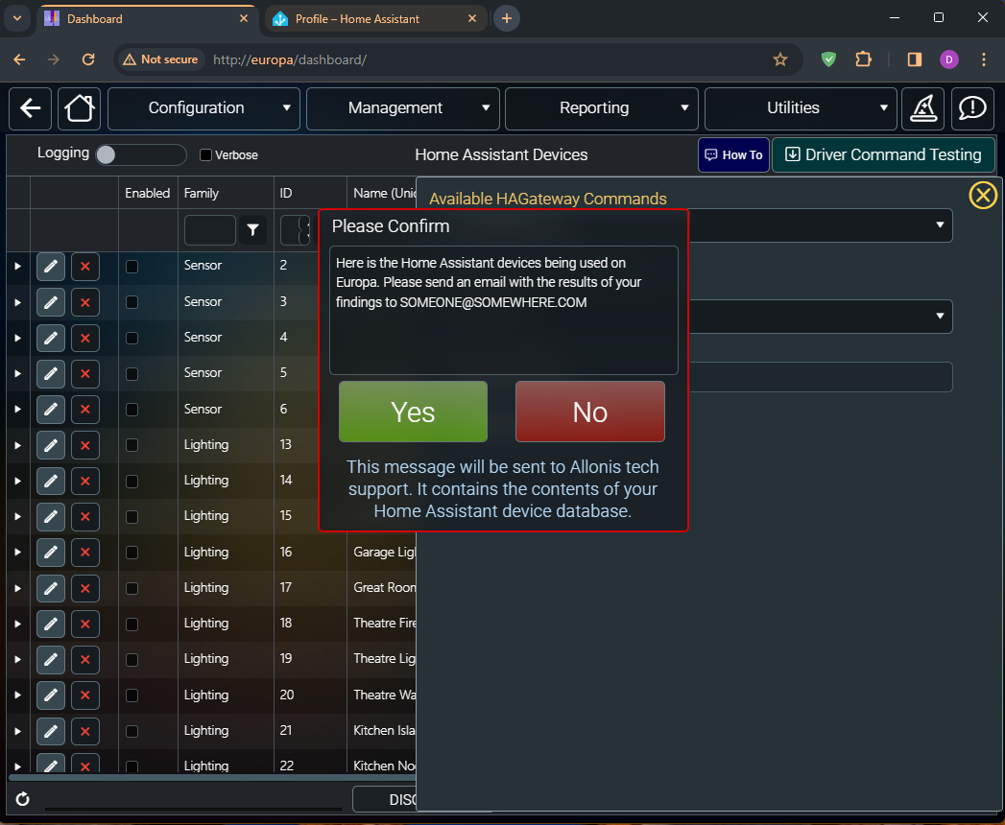Open the Utilities dropdown menu
This screenshot has height=825, width=1005.
[x=801, y=108]
